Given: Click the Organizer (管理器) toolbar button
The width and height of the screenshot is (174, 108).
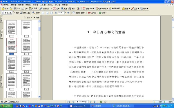Looking at the screenshot, I should pos(34,8).
